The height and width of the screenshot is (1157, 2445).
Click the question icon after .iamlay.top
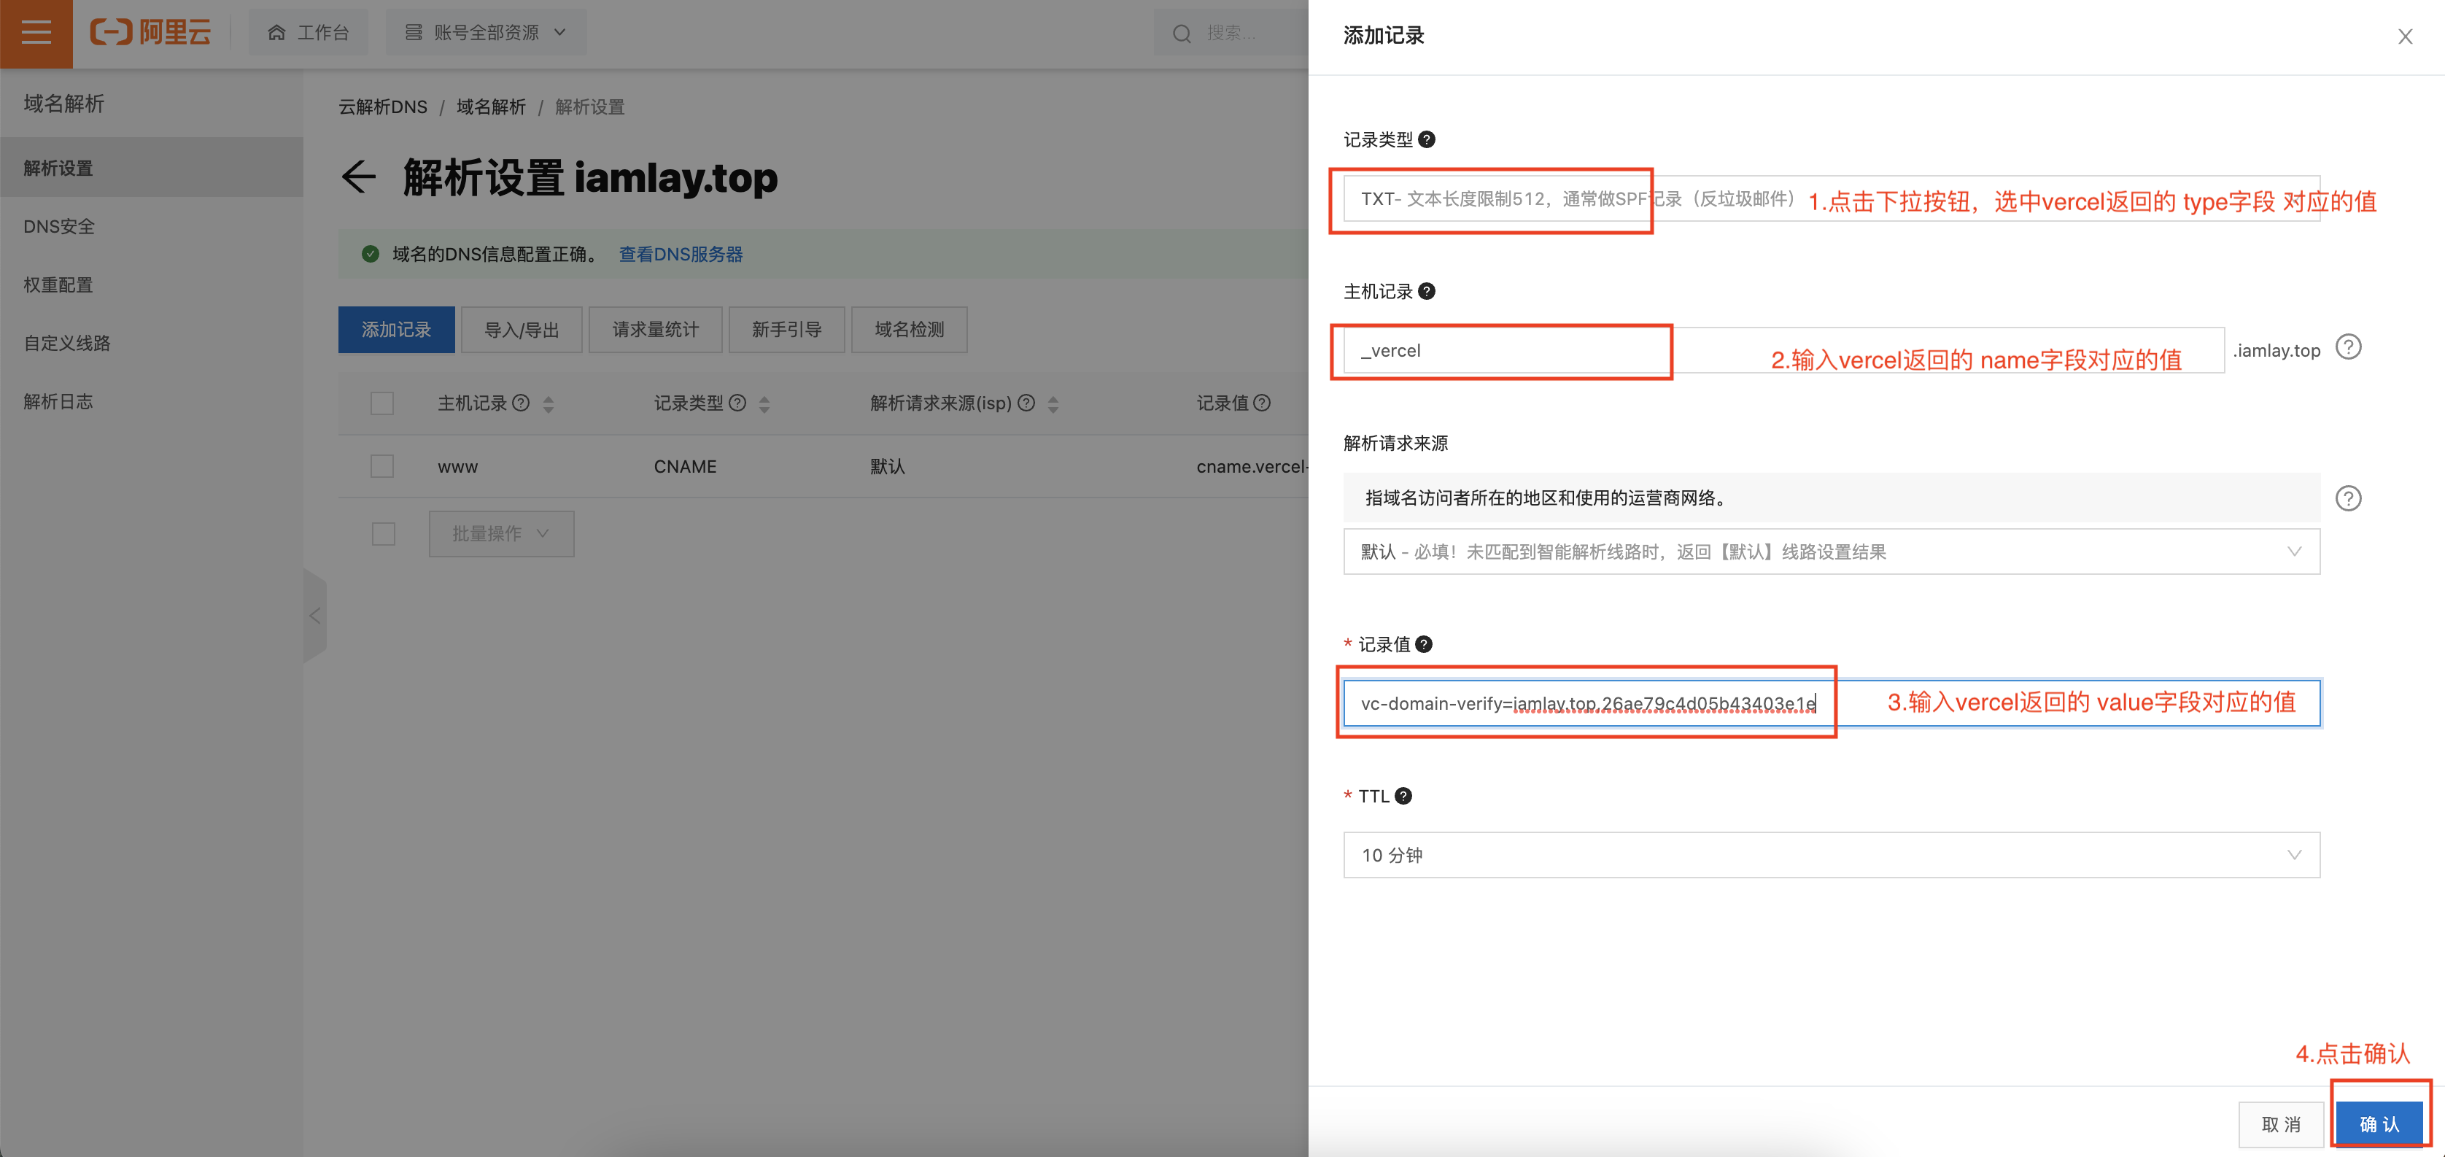[2348, 347]
